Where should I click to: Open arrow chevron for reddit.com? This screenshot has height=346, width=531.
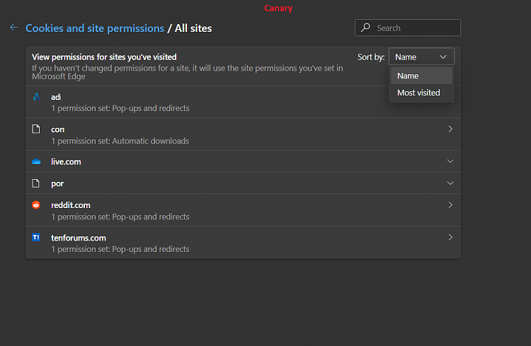tap(450, 204)
